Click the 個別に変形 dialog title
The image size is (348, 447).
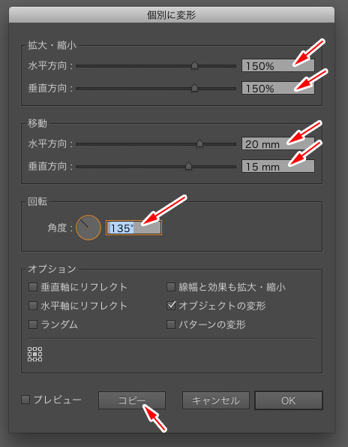[171, 15]
